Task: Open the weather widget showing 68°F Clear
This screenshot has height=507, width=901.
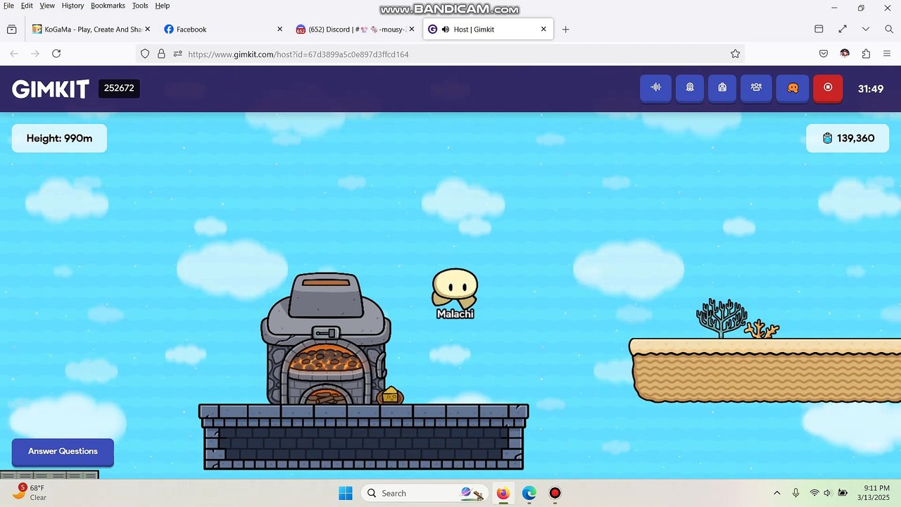Action: (x=30, y=492)
